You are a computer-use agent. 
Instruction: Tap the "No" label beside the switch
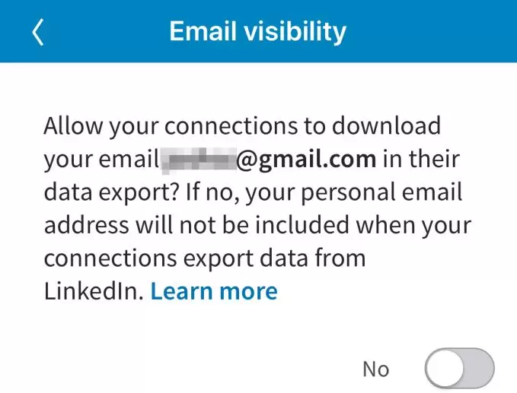(x=376, y=369)
